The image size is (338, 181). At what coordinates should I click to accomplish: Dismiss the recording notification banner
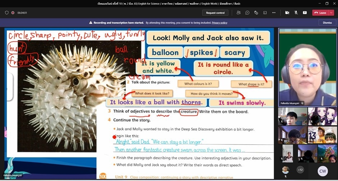click(327, 23)
